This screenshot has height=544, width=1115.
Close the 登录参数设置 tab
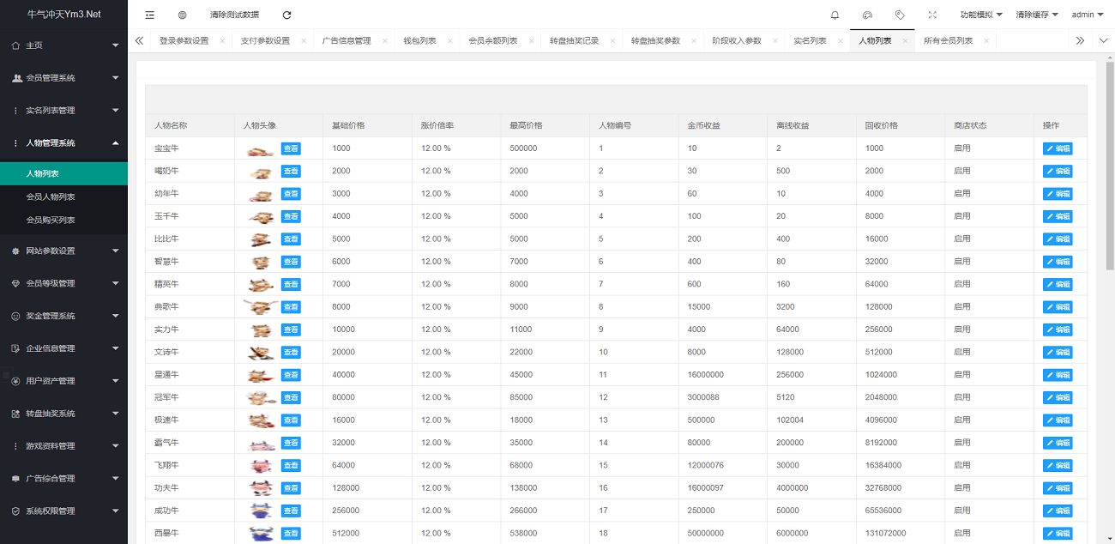point(222,40)
